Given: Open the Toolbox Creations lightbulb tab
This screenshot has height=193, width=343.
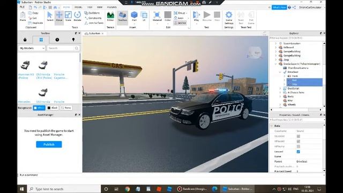Looking at the screenshot, I should pyautogui.click(x=73, y=40).
